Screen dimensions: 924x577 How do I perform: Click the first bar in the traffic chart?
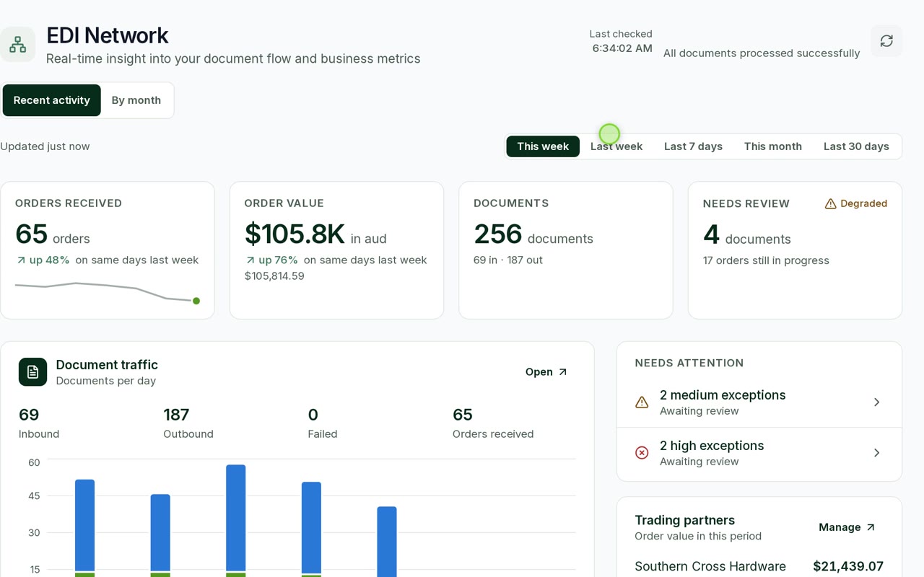click(85, 528)
